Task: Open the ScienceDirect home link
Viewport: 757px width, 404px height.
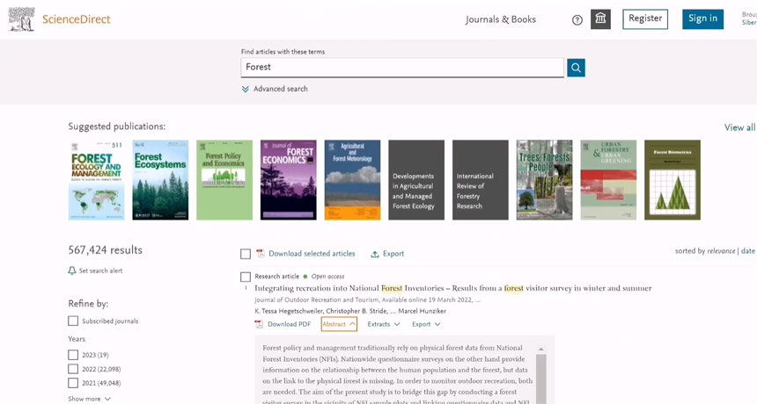Action: [77, 19]
